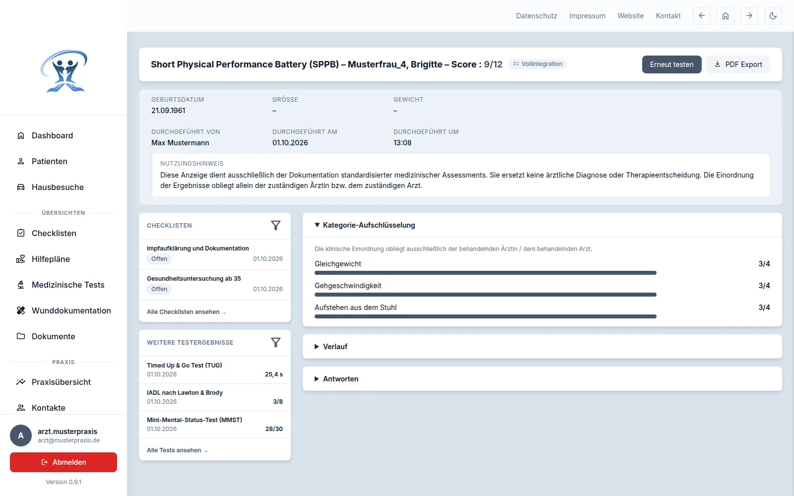Click the practice logo in sidebar
The height and width of the screenshot is (496, 794).
click(x=64, y=71)
